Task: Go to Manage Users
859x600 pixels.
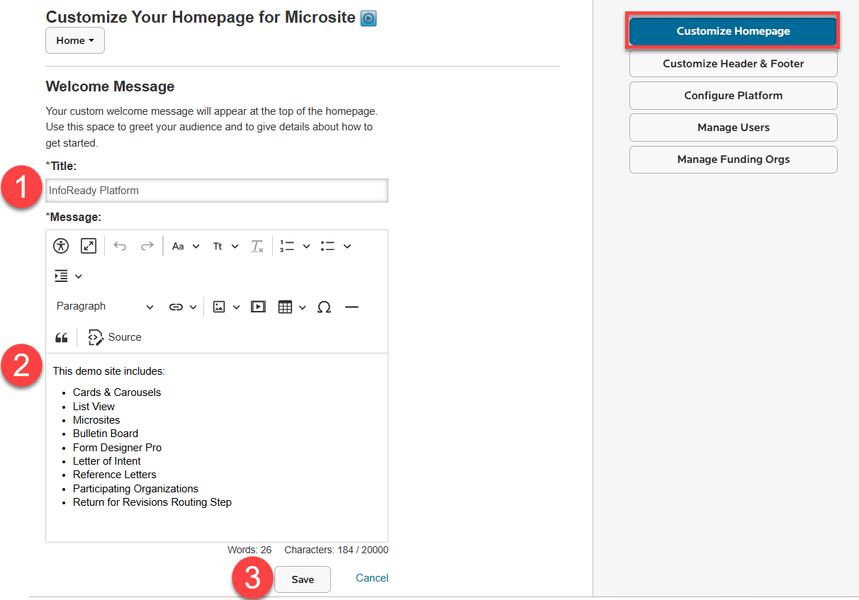Action: 733,128
